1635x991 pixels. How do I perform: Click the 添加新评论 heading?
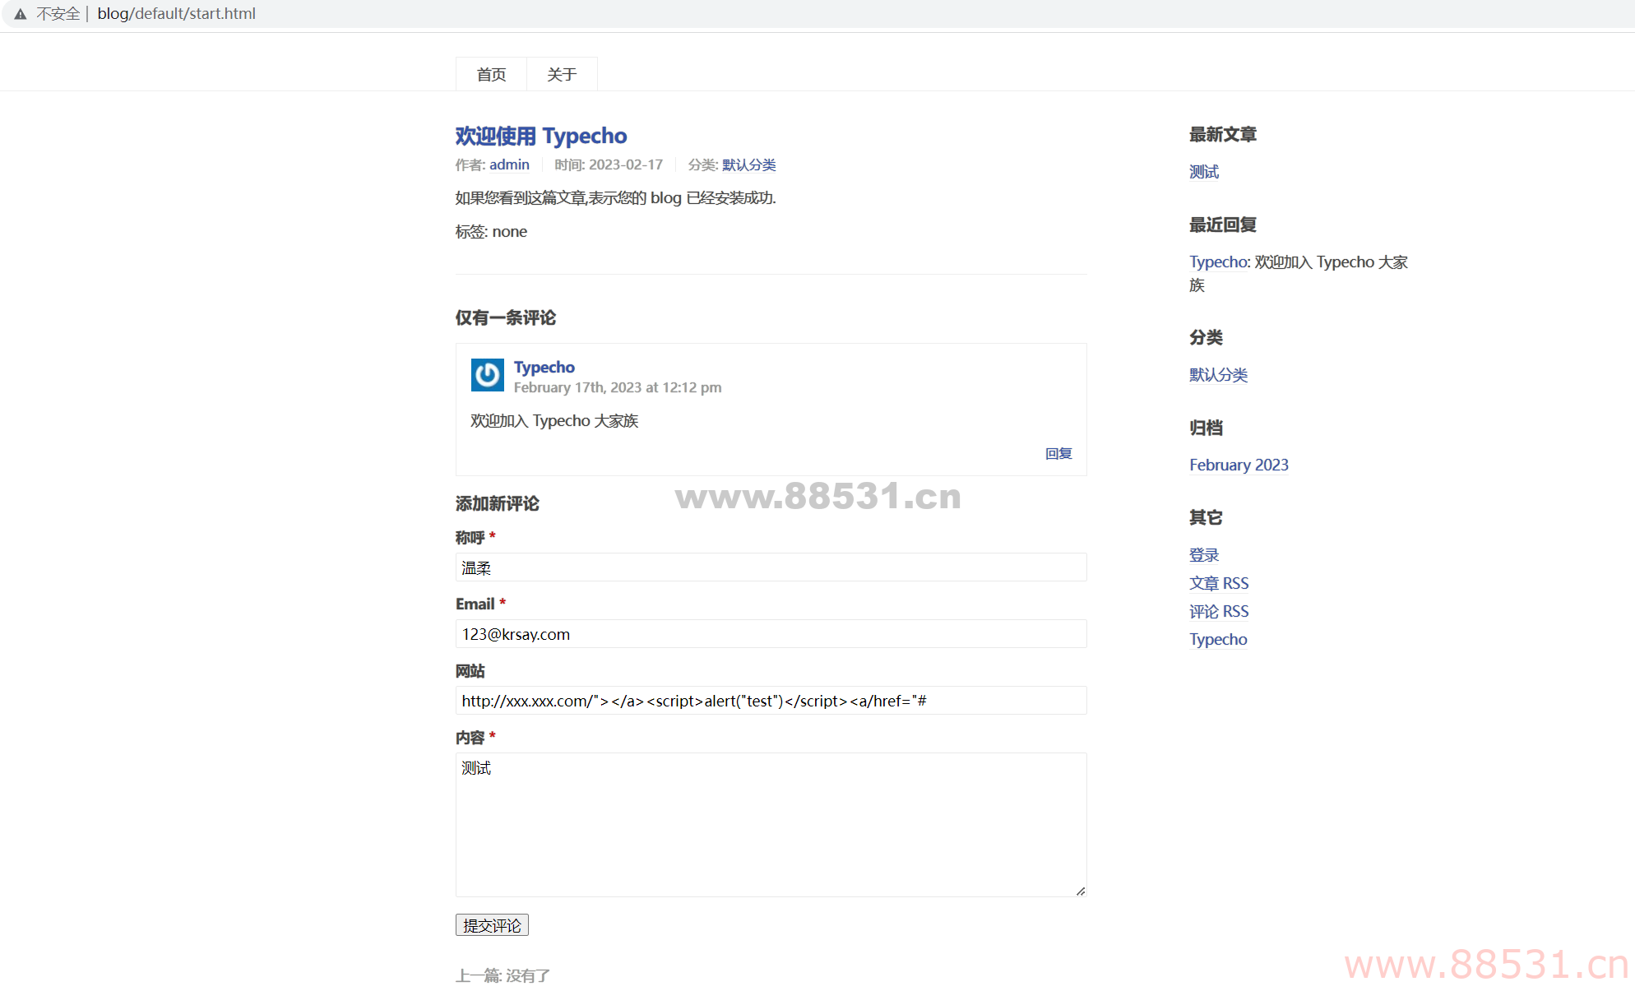[498, 503]
